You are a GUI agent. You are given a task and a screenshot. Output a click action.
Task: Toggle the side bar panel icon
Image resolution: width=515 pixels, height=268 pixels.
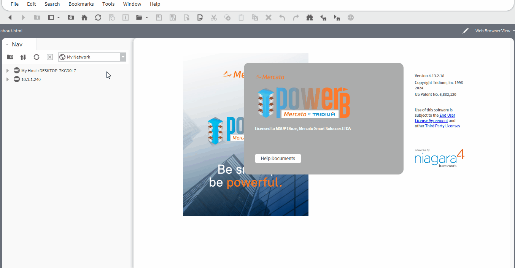tap(51, 17)
